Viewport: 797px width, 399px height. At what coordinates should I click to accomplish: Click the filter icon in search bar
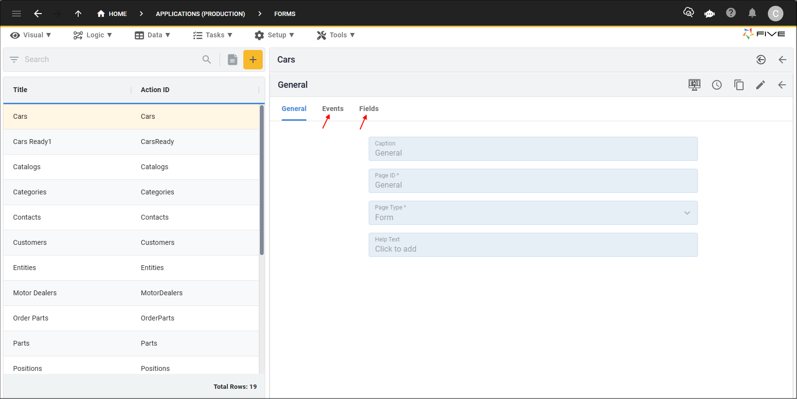(14, 59)
